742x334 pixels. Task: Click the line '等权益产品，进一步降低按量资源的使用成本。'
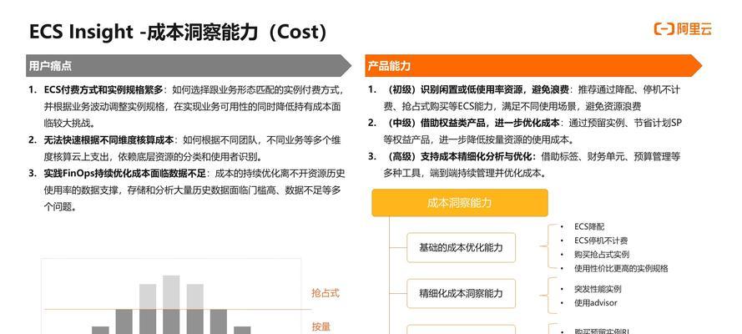click(x=478, y=140)
